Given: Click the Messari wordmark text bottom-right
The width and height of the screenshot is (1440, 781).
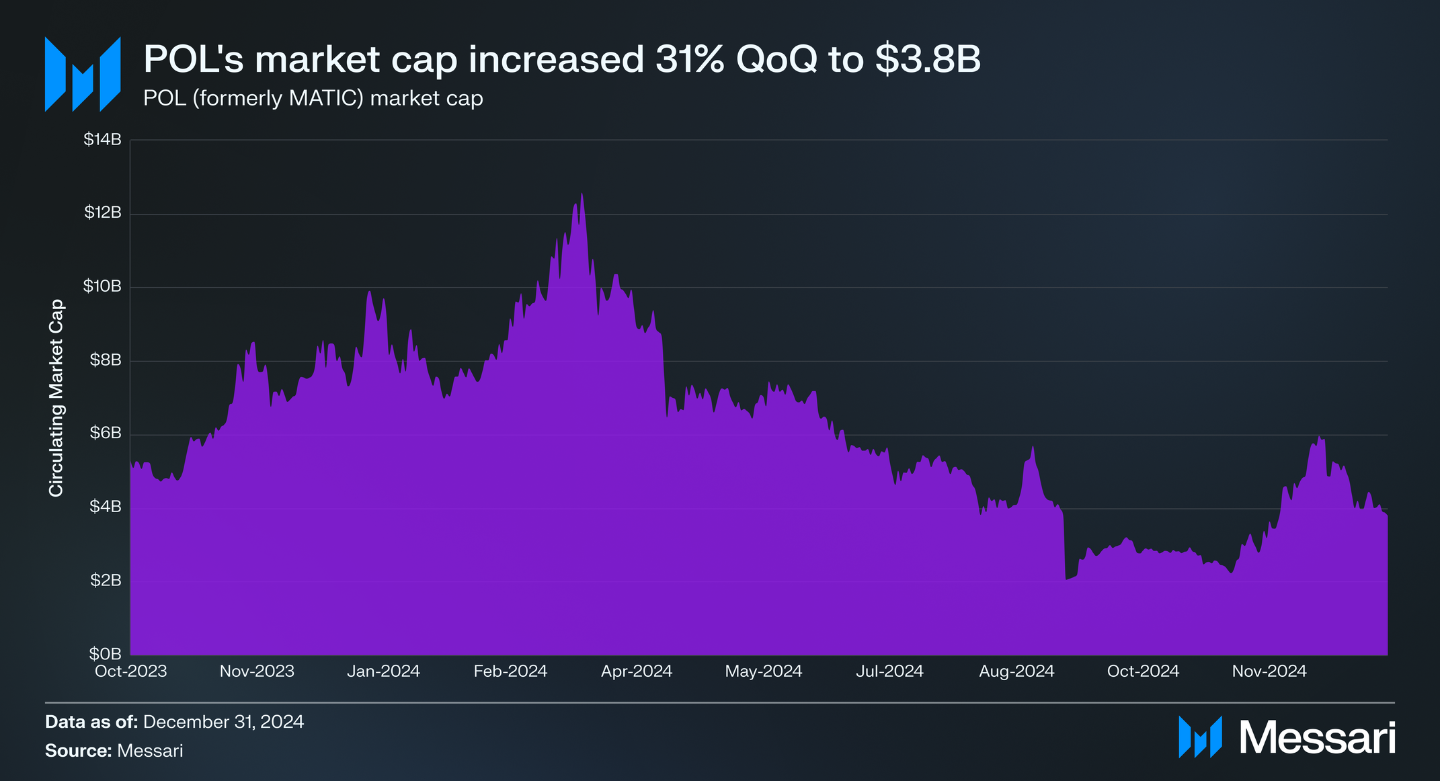Looking at the screenshot, I should pyautogui.click(x=1317, y=738).
